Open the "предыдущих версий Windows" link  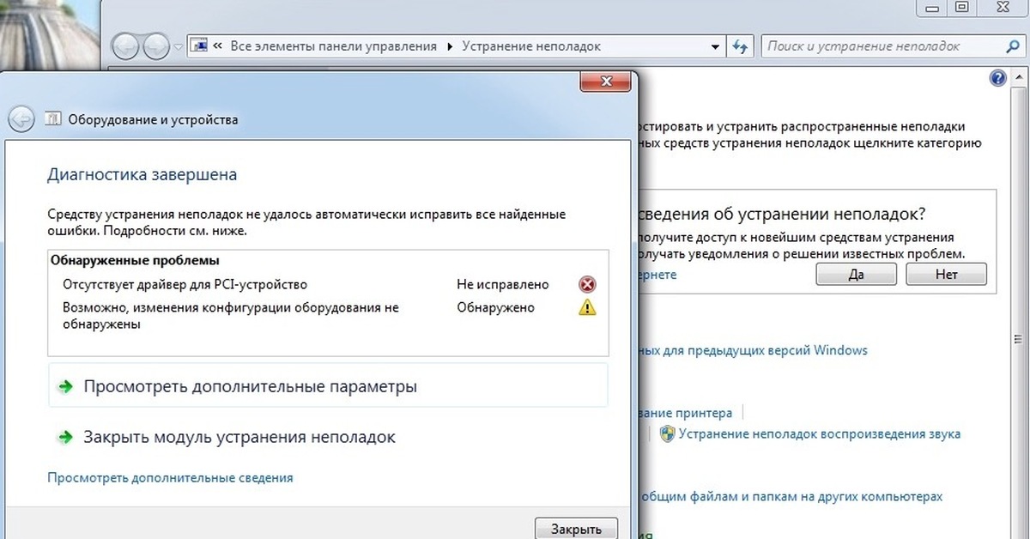(x=754, y=350)
